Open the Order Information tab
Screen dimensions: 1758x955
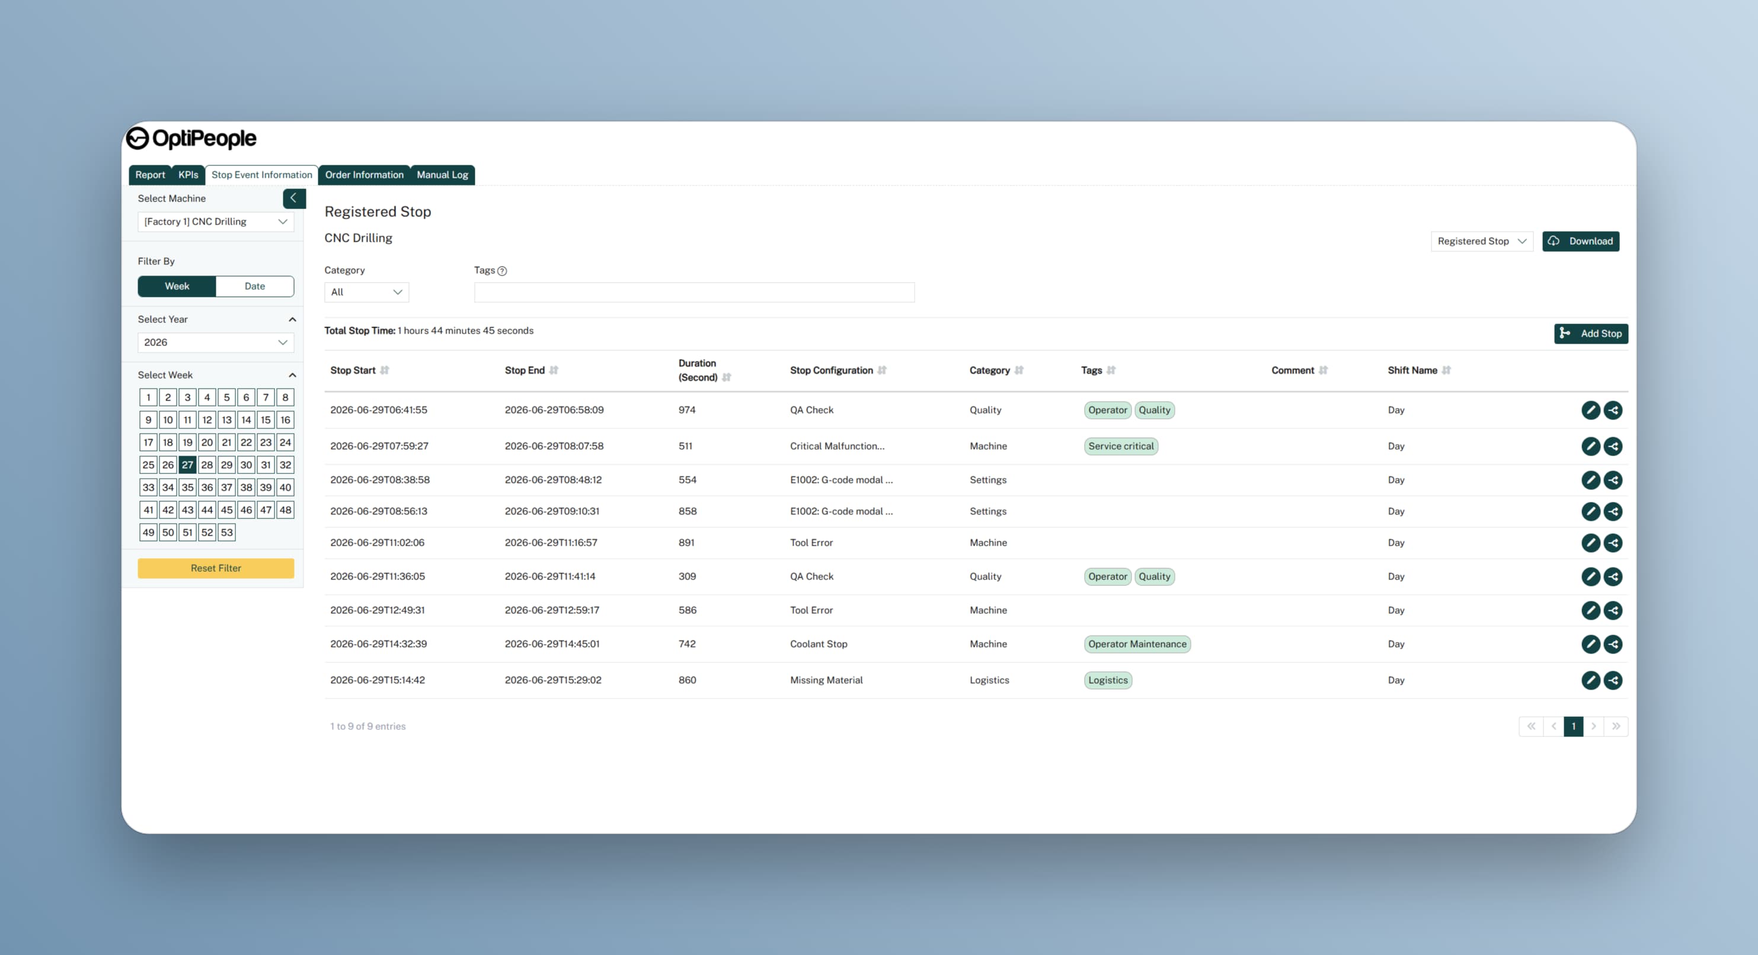365,175
